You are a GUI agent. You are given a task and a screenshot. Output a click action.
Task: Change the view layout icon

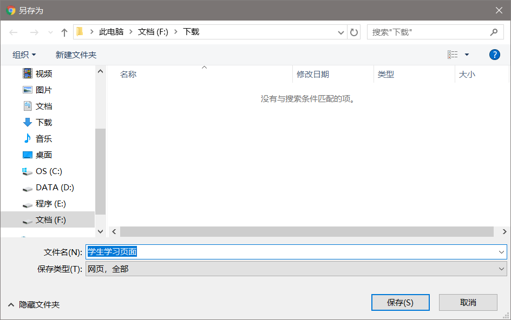pos(453,55)
